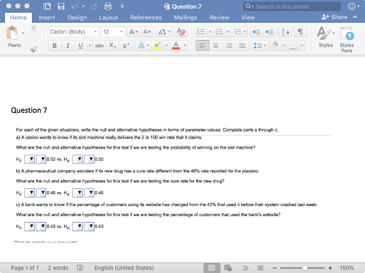Viewport: 365px width, 273px height.
Task: Run spell check from the status bar
Action: coord(81,268)
